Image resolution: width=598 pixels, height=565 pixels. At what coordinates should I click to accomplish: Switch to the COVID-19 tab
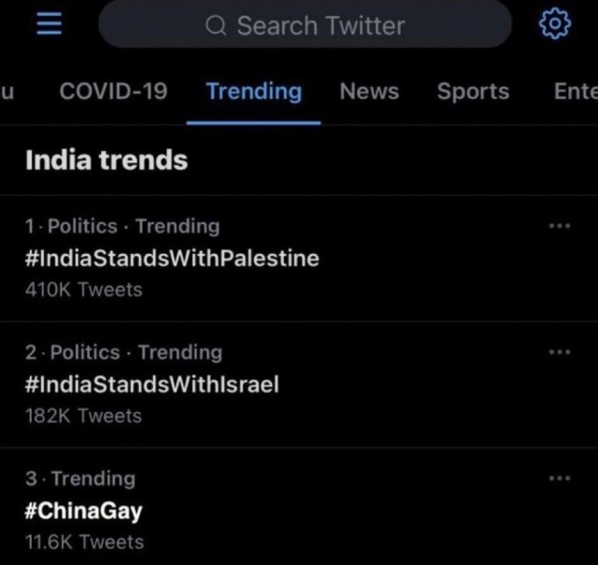(x=113, y=92)
